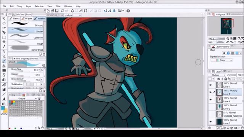Toggle Border effect circle in Layer Property
The height and width of the screenshot is (137, 244).
[x=224, y=53]
